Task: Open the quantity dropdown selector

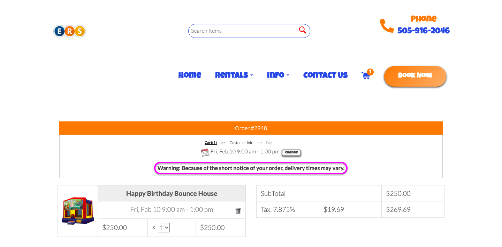Action: pyautogui.click(x=164, y=228)
